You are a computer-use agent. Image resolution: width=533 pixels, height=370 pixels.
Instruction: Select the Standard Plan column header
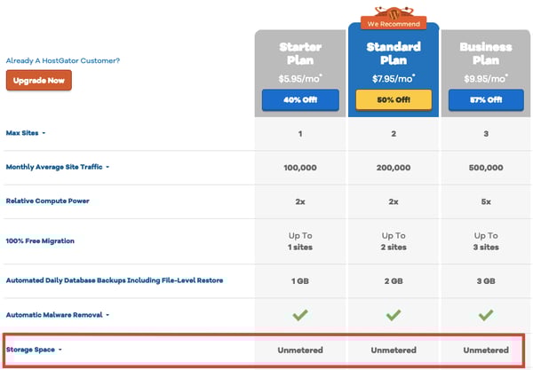click(x=393, y=52)
